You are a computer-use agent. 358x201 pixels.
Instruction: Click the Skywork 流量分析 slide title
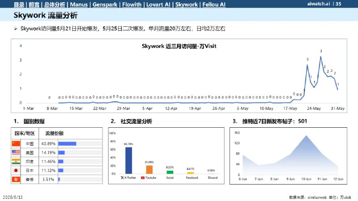(x=46, y=15)
